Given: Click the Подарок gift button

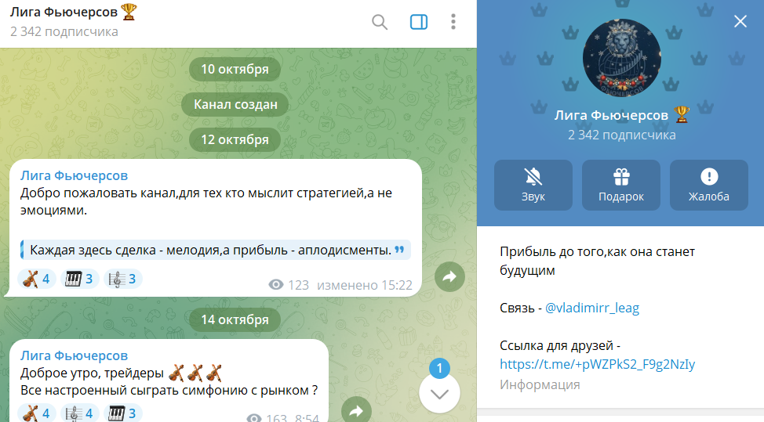Looking at the screenshot, I should (x=621, y=185).
